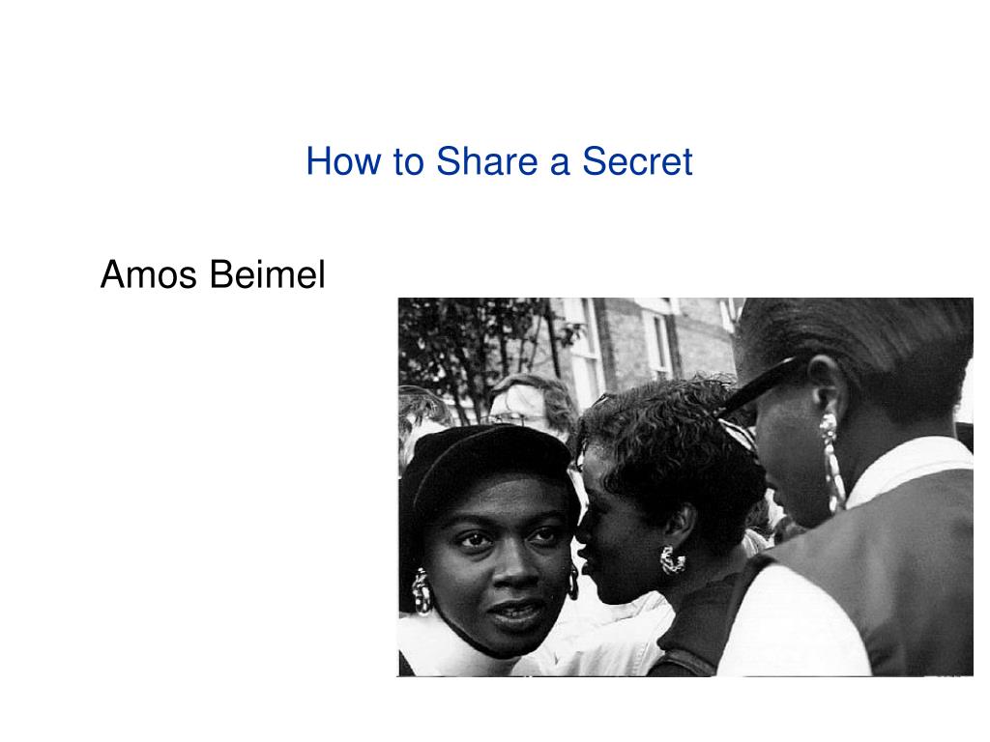Click the word "Share" in the title
This screenshot has width=990, height=742.
click(486, 161)
